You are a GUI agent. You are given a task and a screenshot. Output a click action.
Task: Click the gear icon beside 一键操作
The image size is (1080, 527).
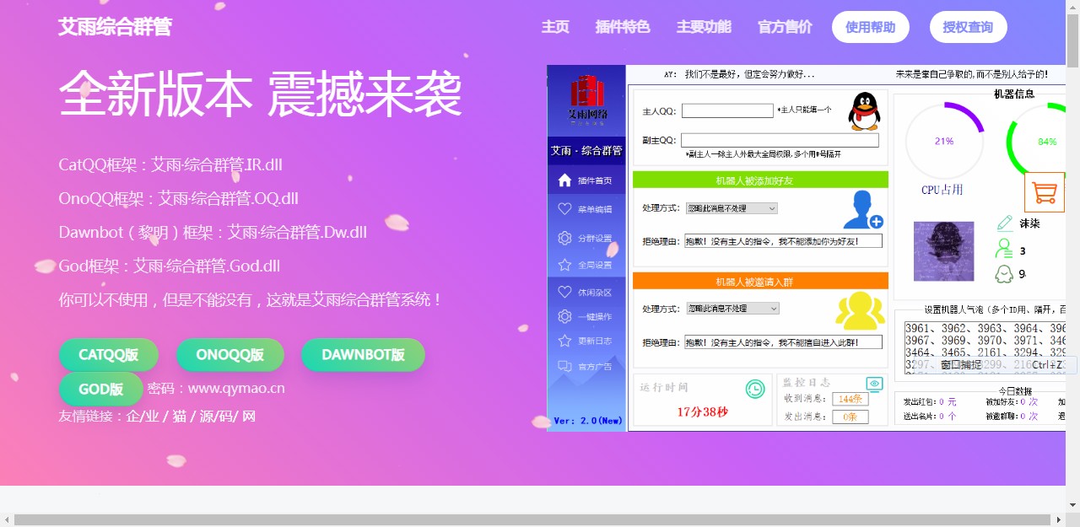coord(565,316)
